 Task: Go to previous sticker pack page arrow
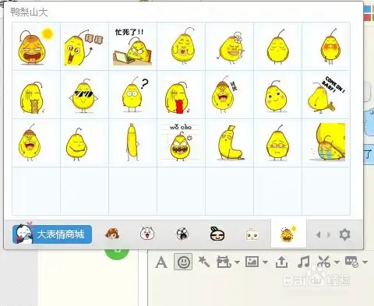click(318, 235)
